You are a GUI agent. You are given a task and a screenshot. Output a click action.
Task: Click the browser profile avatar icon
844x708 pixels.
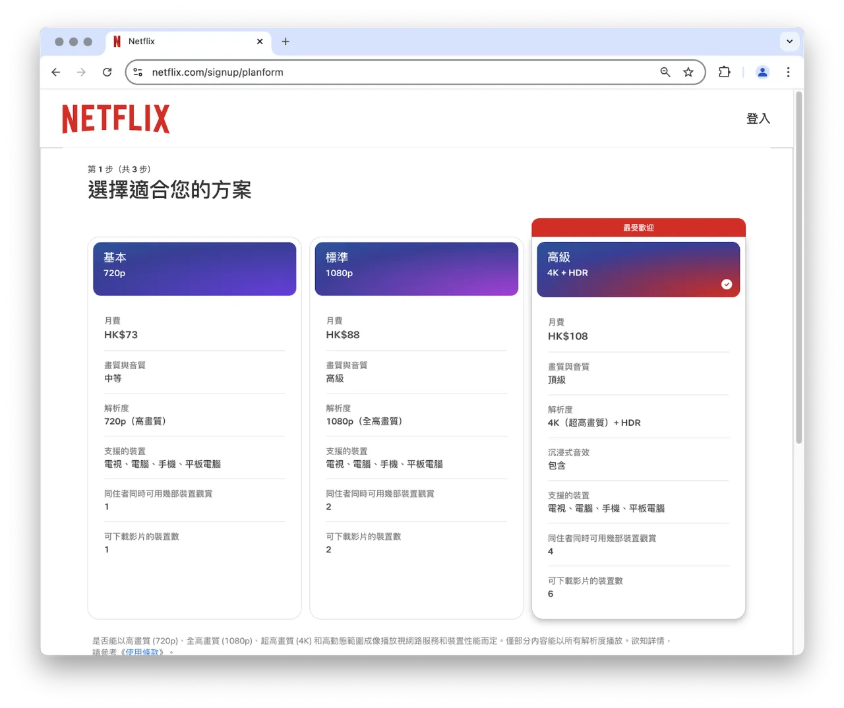point(762,72)
